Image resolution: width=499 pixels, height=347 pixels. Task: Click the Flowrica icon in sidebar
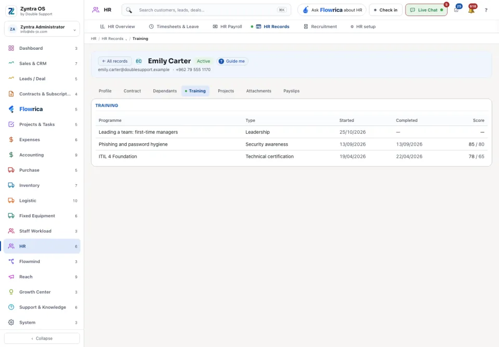click(11, 109)
